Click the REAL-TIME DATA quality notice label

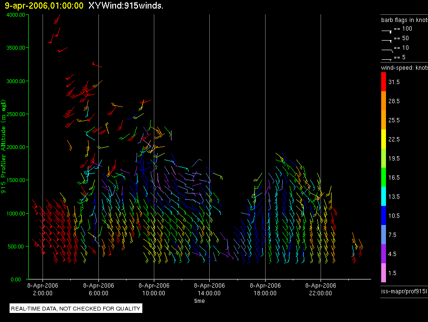tap(76, 309)
